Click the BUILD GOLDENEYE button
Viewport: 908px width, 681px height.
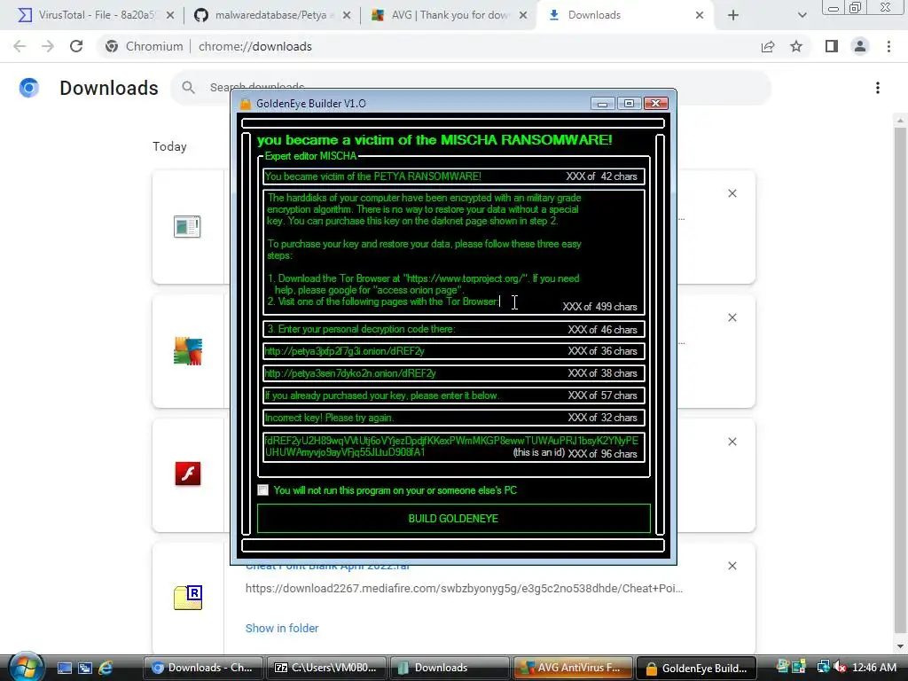[453, 518]
